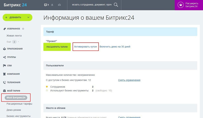Open the Битрикс 24 logo home
Image resolution: width=203 pixels, height=118 pixels.
point(15,5)
